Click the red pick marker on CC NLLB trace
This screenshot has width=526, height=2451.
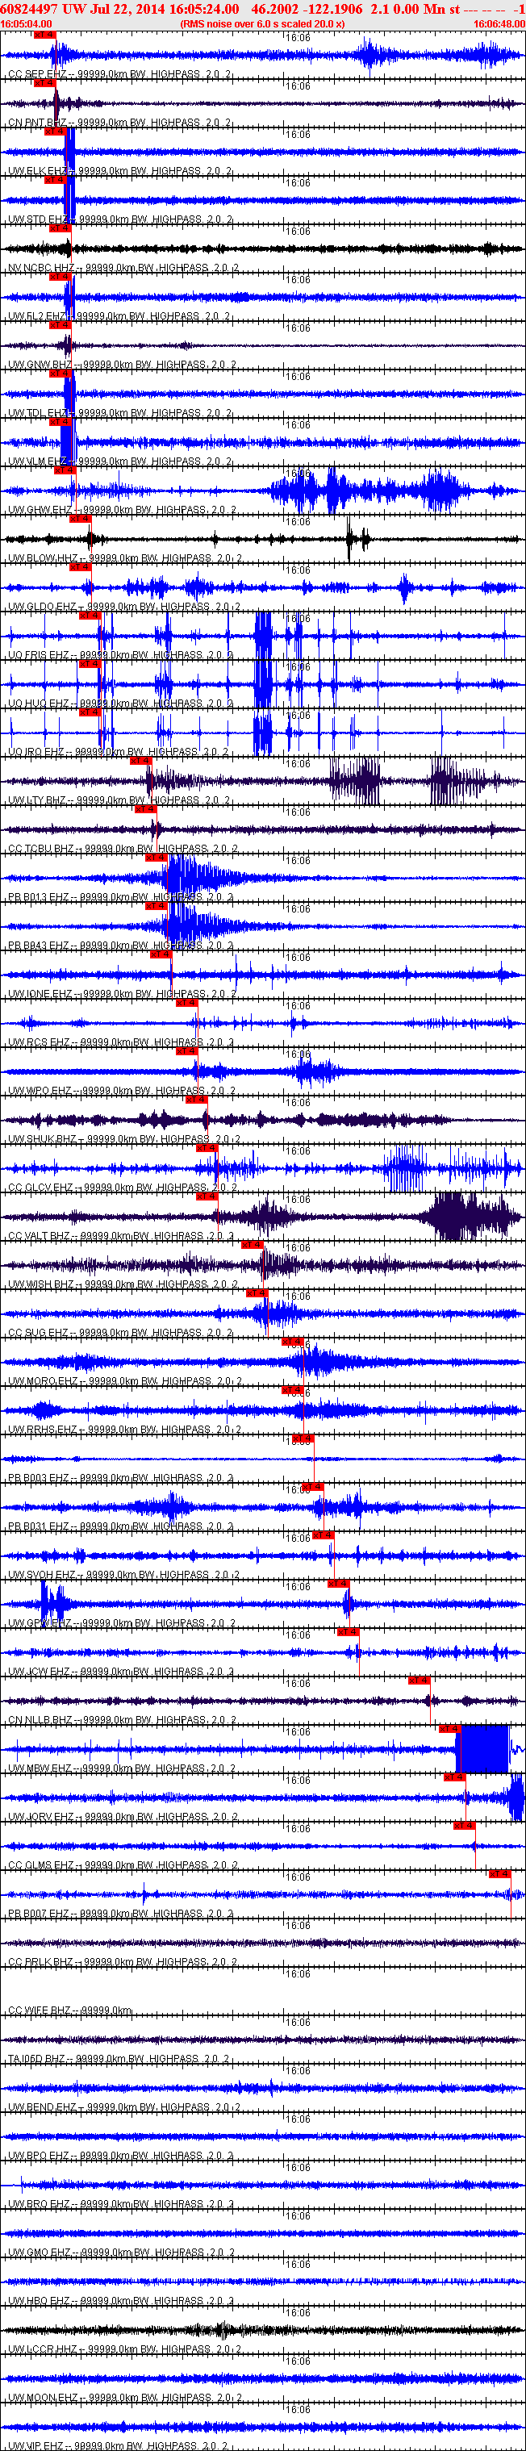(420, 1681)
